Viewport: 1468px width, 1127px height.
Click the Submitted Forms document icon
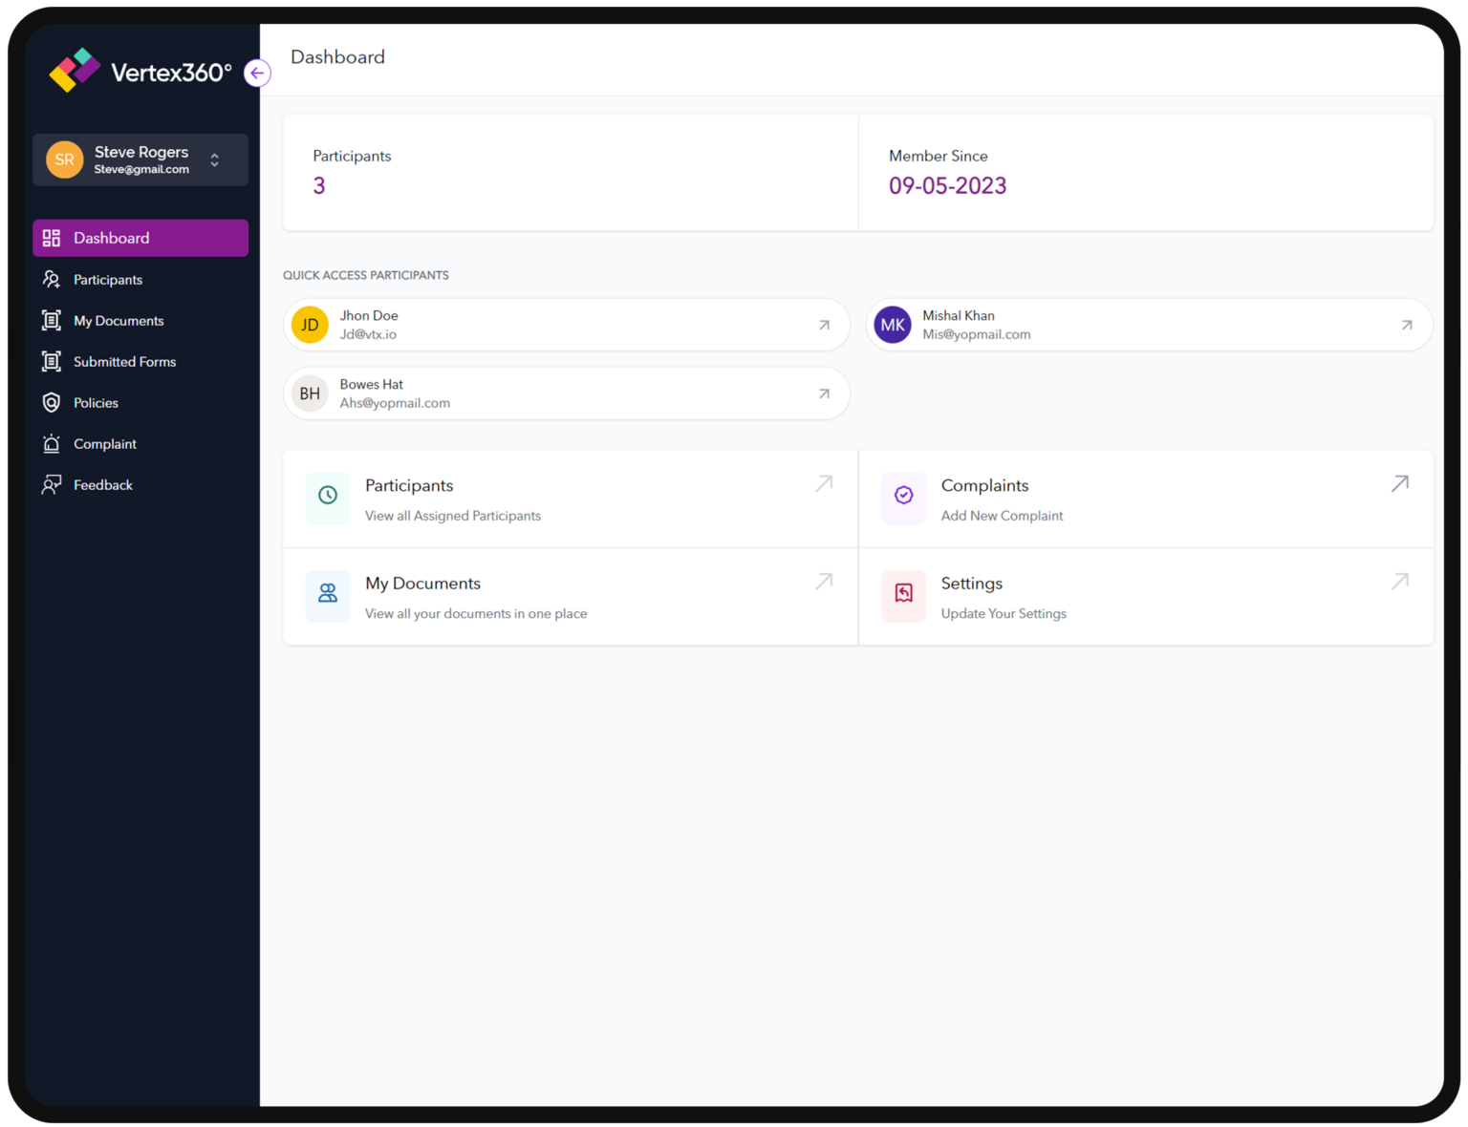[52, 361]
